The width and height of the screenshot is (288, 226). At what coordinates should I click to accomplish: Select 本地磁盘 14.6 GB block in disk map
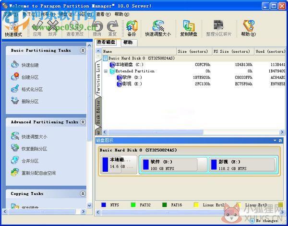[119, 164]
